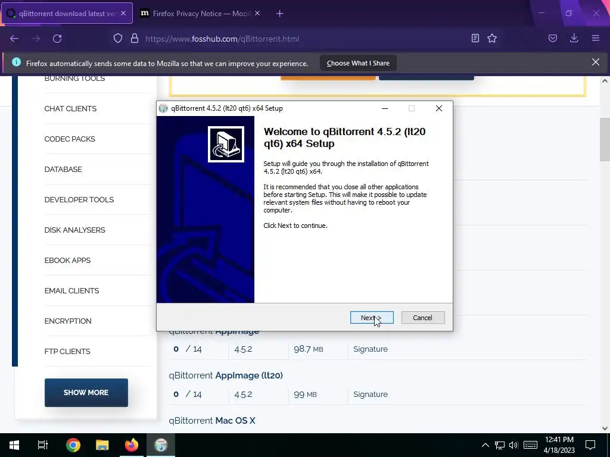Show hidden system tray icons
610x457 pixels.
(x=485, y=445)
